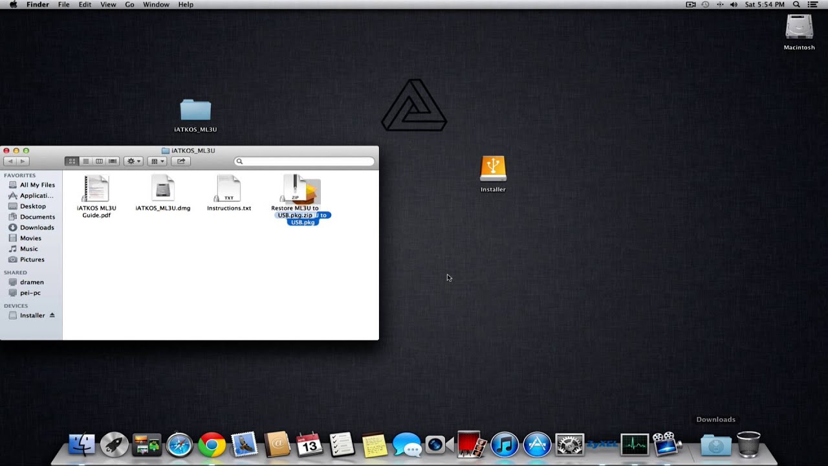Open the Arrange items dropdown in Finder toolbar
The height and width of the screenshot is (466, 828).
157,161
